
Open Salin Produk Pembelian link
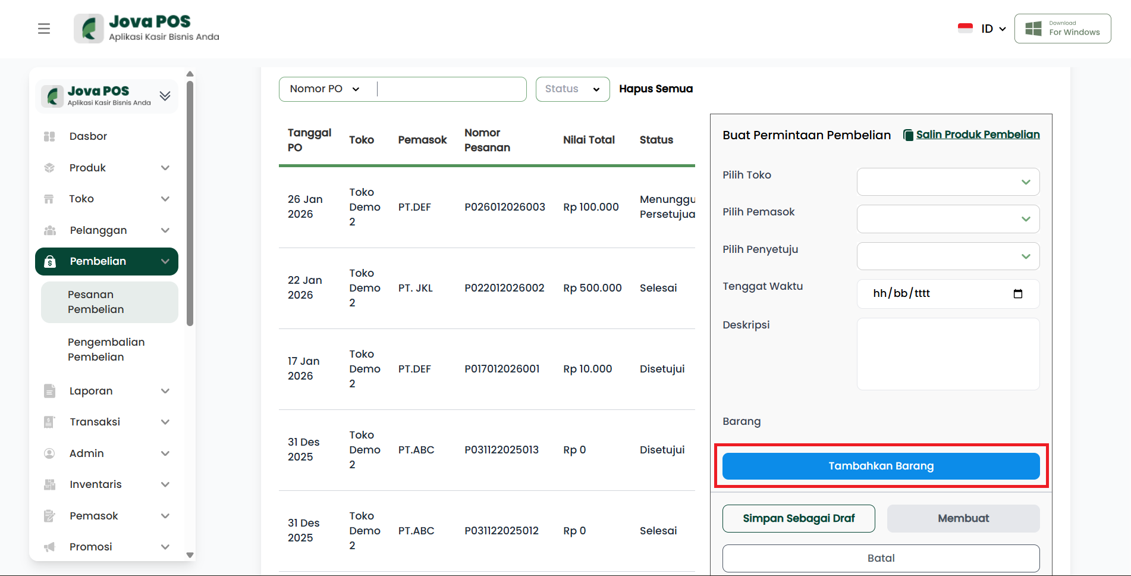(x=977, y=134)
